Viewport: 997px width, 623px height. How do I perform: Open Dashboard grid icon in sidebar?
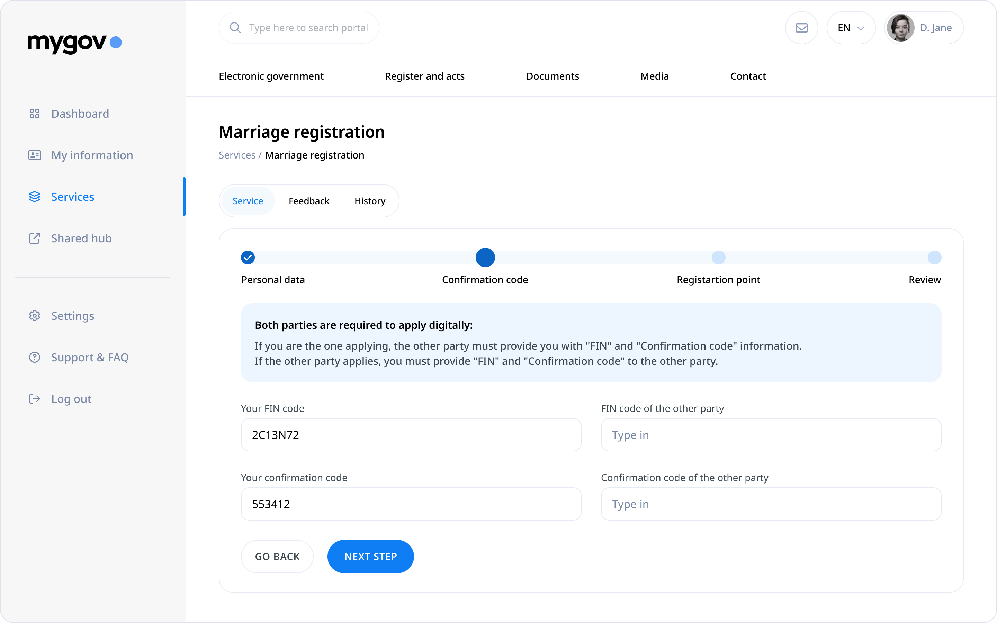point(35,114)
